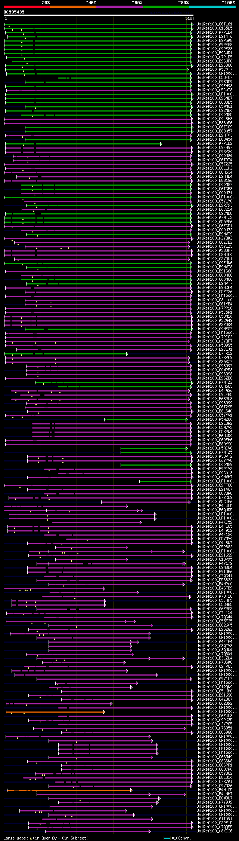Click the UniRef100_A9PEG8 entry
The width and height of the screenshot is (239, 841).
(214, 45)
